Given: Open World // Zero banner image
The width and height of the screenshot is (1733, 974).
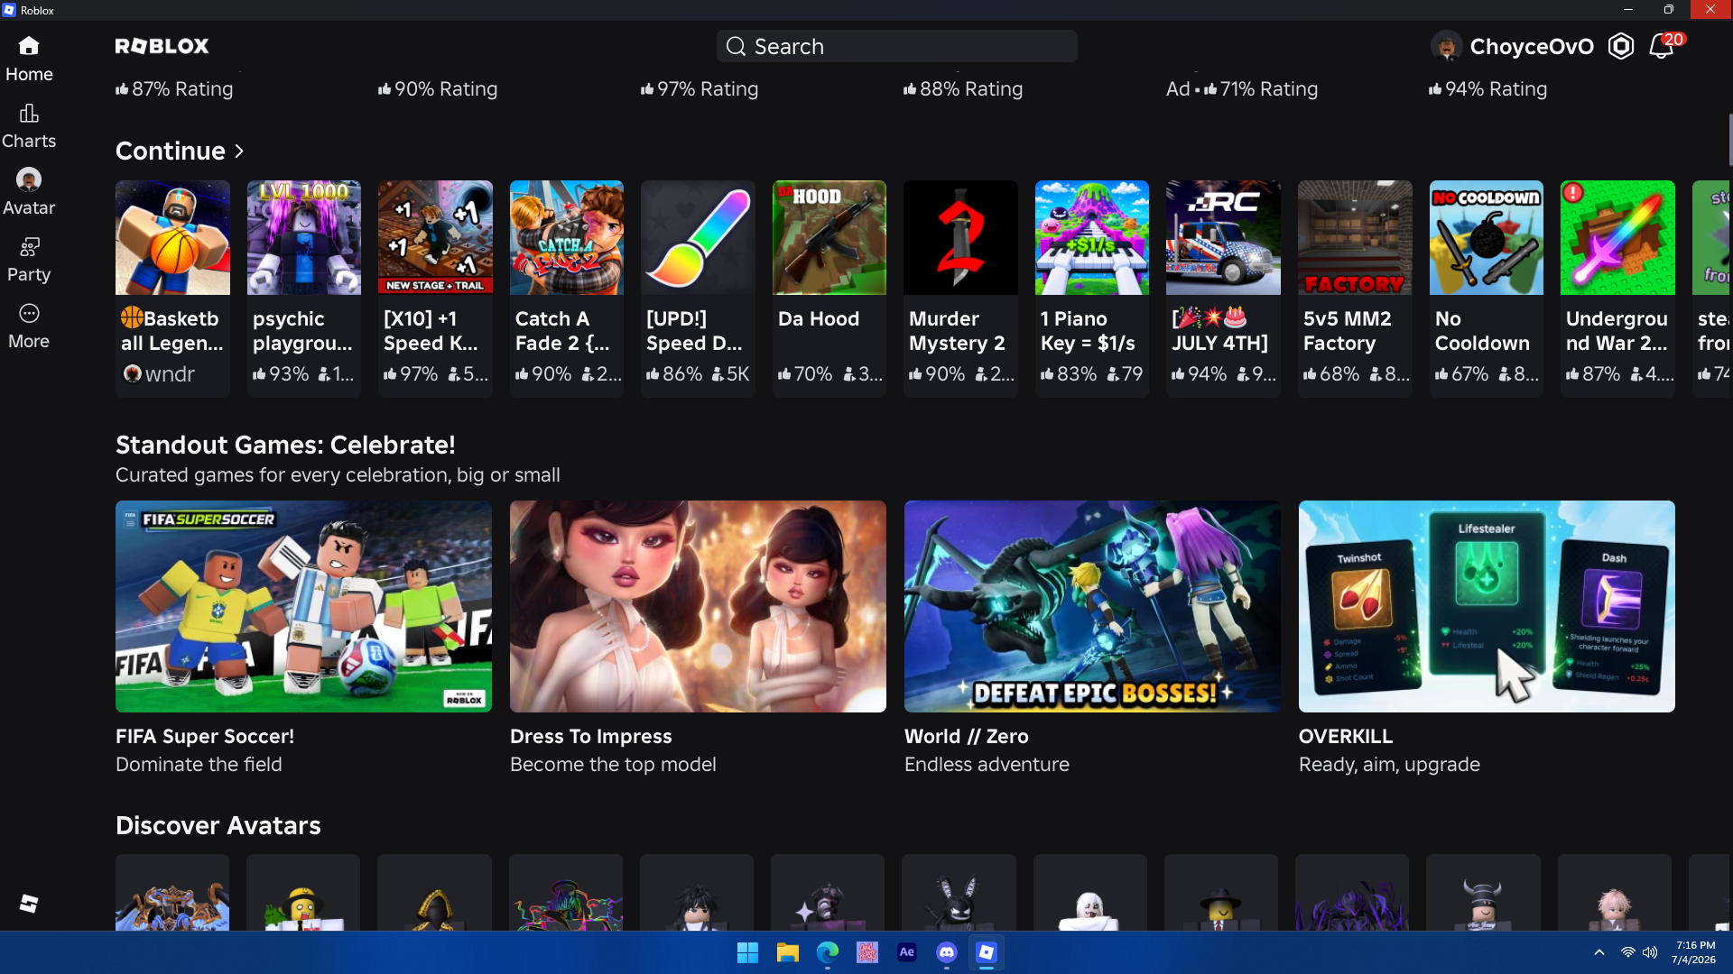Looking at the screenshot, I should point(1092,606).
